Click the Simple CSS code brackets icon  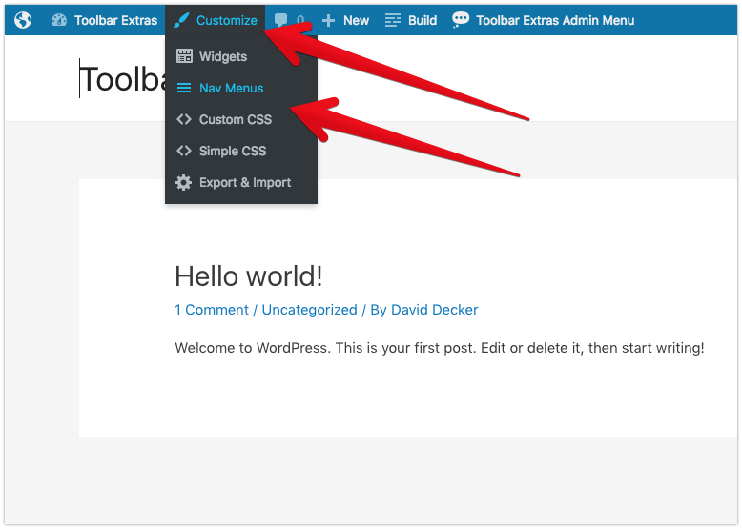(184, 151)
